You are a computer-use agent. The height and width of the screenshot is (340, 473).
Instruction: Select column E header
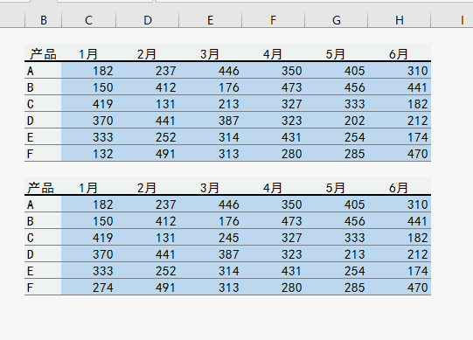click(210, 20)
